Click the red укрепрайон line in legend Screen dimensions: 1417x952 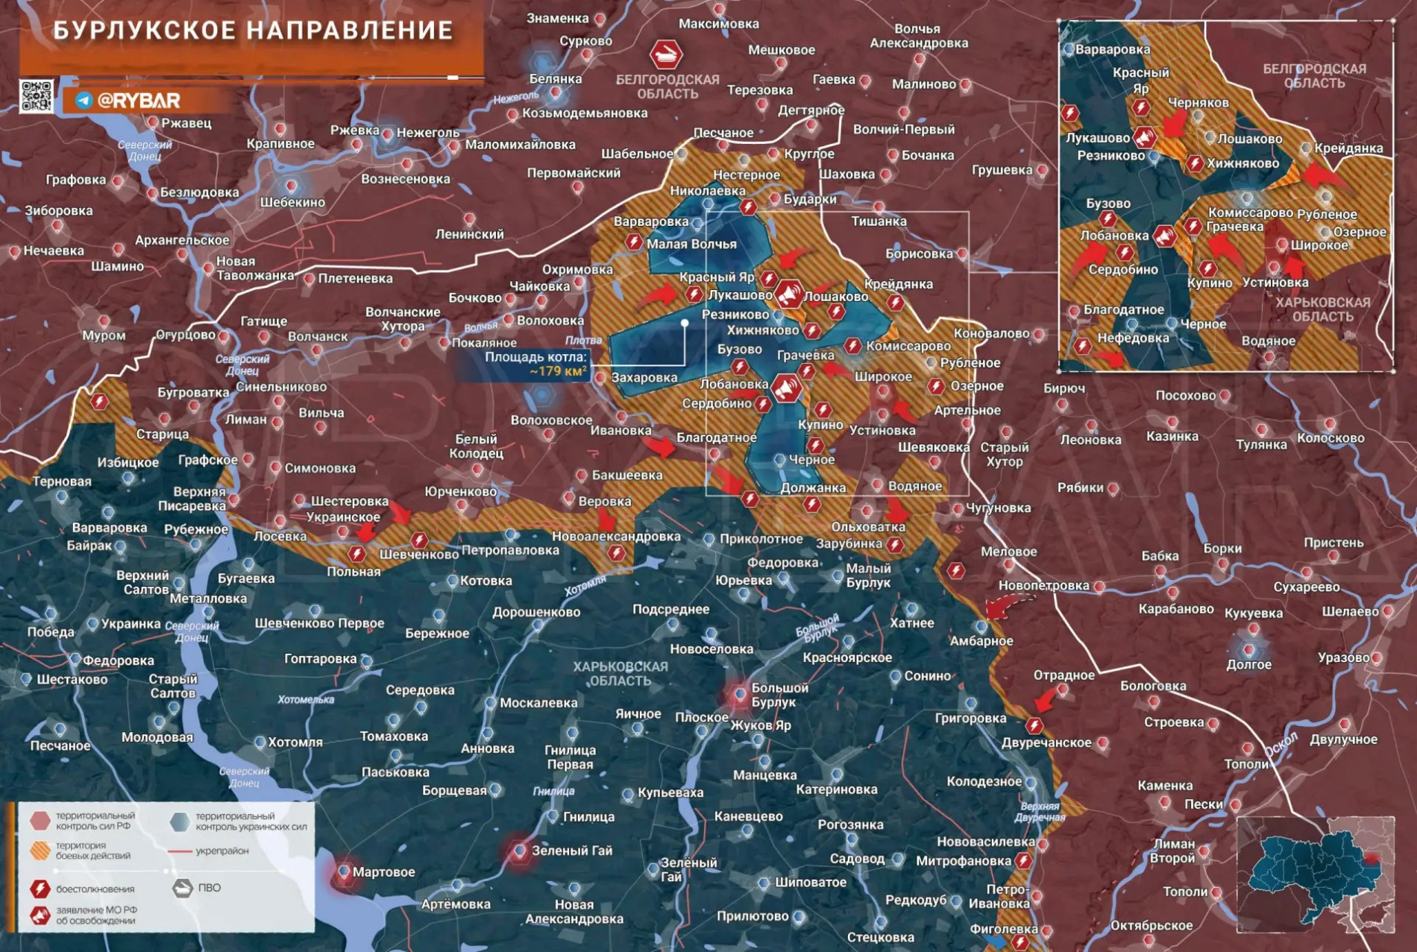pos(180,851)
